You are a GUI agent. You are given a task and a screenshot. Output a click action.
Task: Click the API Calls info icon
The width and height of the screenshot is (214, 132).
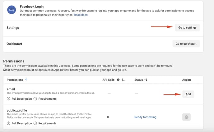coord(118,80)
